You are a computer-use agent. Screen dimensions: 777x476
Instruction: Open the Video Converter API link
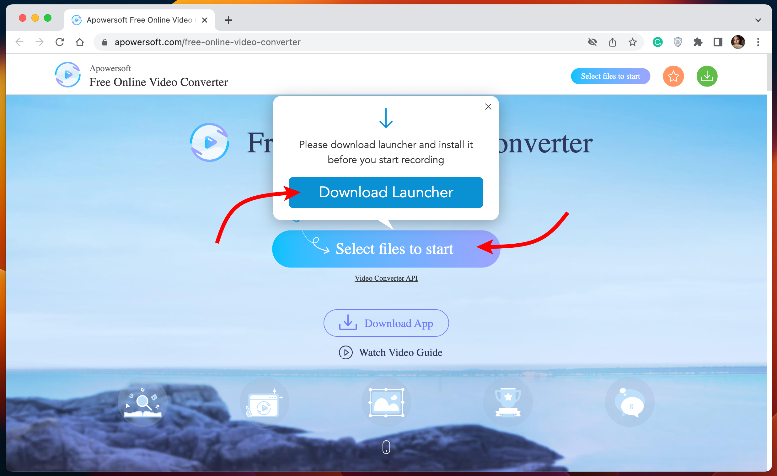(x=386, y=278)
